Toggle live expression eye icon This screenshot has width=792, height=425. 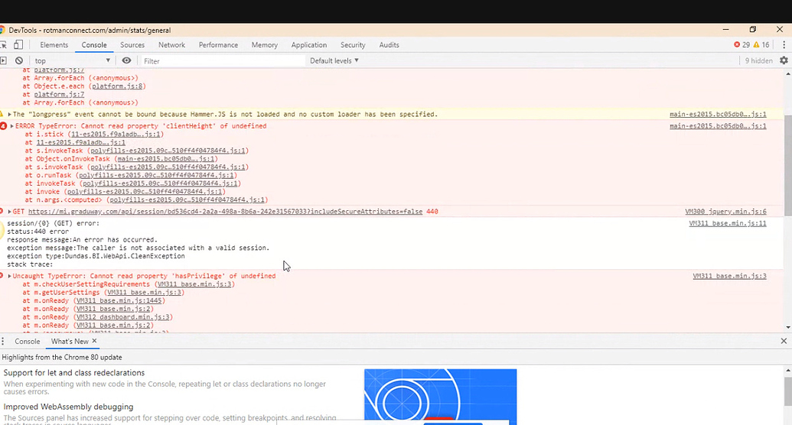point(126,60)
